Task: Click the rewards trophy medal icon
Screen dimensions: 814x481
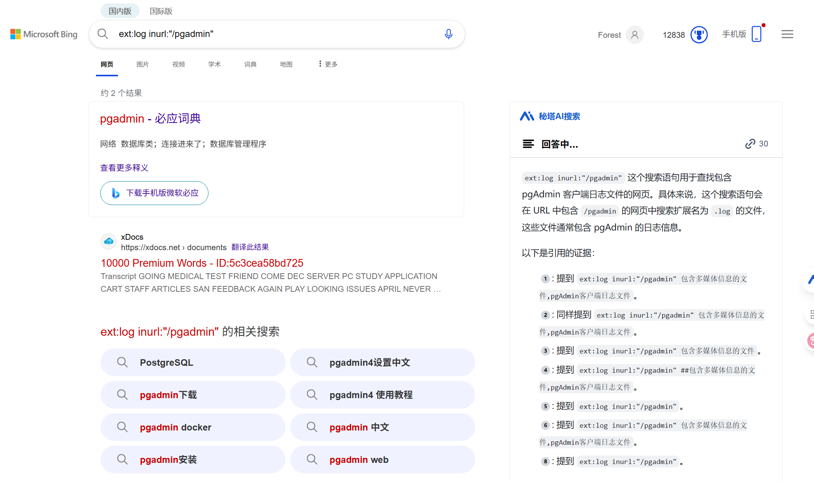Action: coord(699,35)
